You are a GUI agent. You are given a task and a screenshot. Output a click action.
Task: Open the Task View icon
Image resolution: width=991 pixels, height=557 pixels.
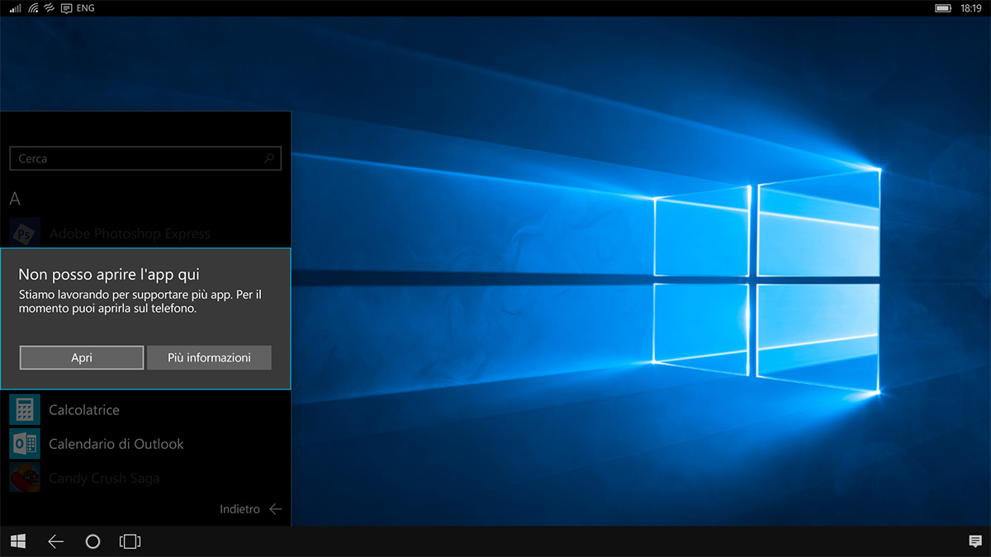point(130,541)
